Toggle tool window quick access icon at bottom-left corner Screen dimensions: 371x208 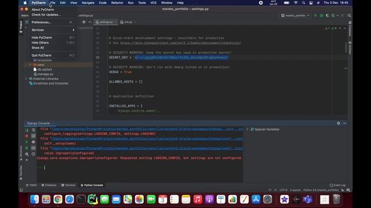(21, 190)
